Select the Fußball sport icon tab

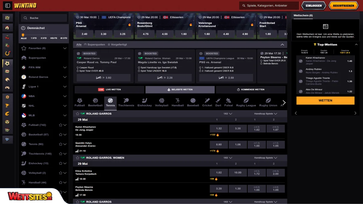coord(80,103)
